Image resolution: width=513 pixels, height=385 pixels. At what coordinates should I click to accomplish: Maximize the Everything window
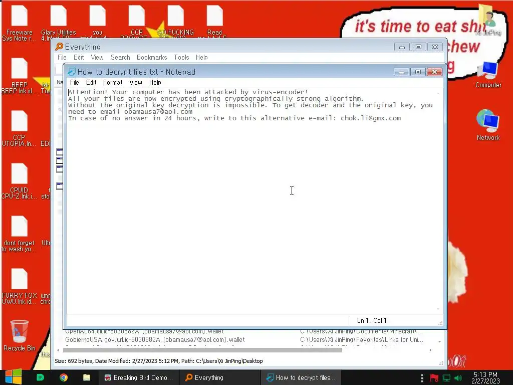[x=418, y=47]
